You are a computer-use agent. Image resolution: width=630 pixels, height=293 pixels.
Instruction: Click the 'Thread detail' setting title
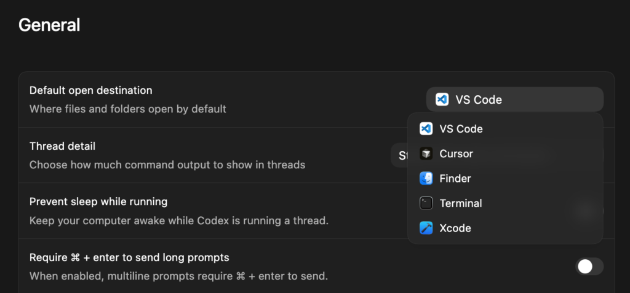62,146
